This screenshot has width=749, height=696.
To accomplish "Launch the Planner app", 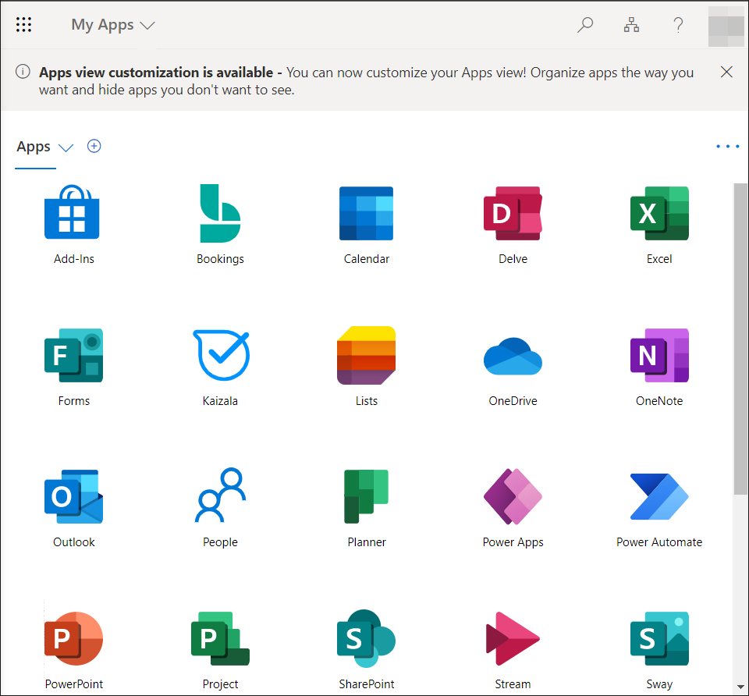I will [x=367, y=508].
